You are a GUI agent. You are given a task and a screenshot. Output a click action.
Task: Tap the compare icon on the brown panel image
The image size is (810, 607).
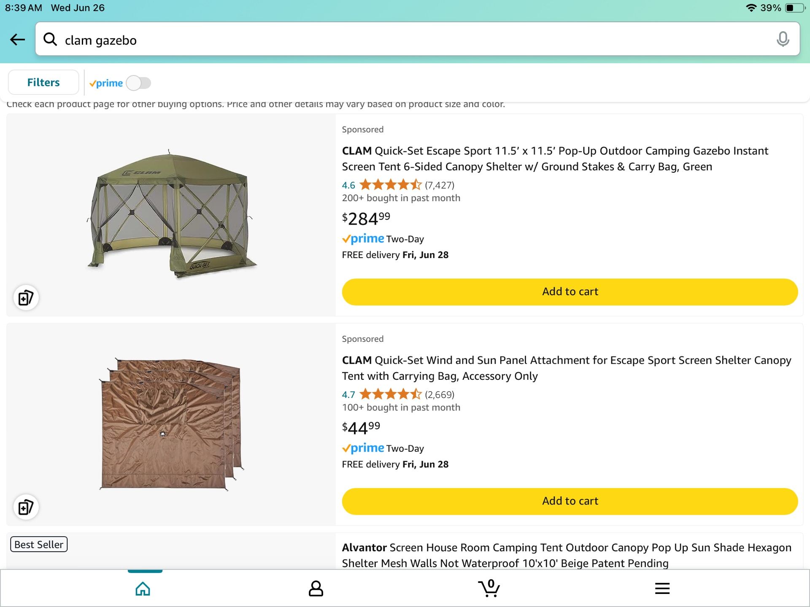point(26,507)
